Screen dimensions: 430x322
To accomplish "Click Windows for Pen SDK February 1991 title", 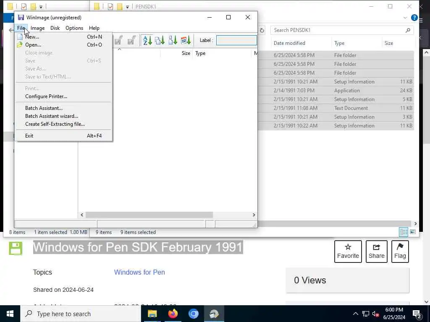I will point(138,247).
